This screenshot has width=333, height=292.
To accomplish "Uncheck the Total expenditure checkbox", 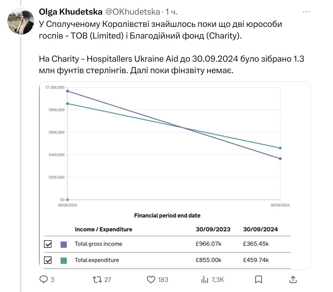I will [48, 260].
